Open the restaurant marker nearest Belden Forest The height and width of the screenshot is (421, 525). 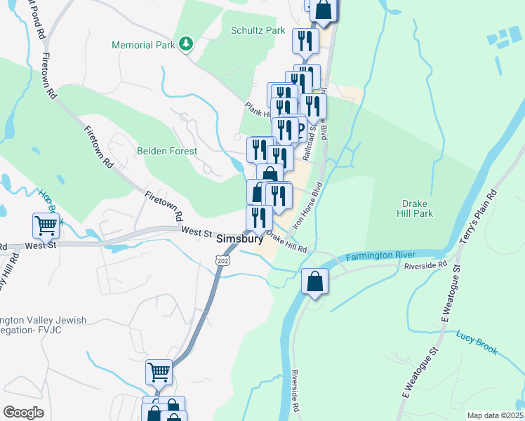pyautogui.click(x=258, y=151)
